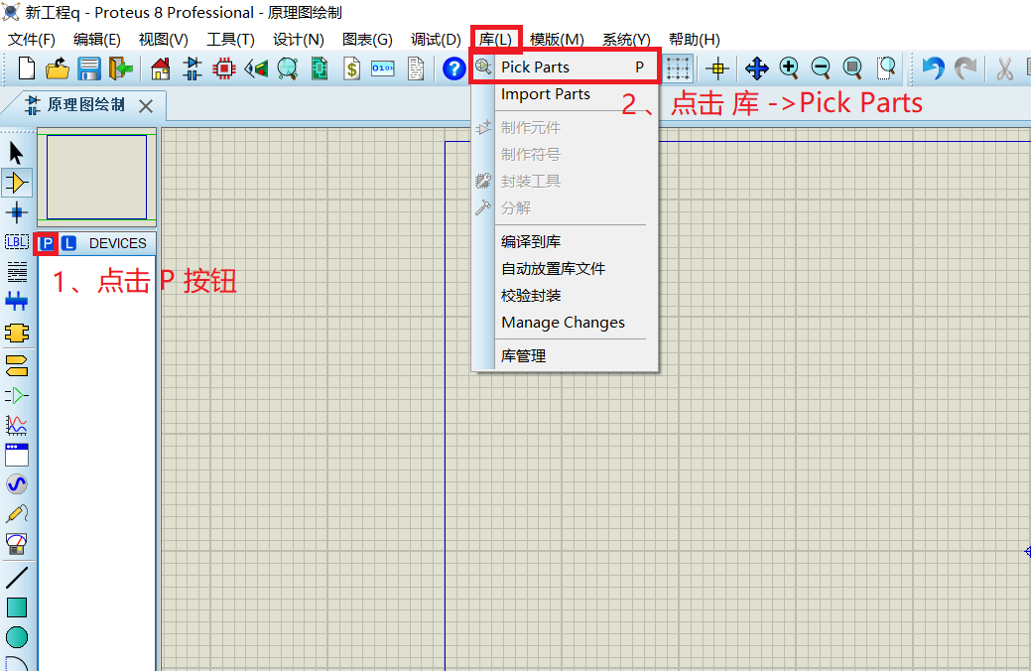Click the Zoom Out magnifier icon

pyautogui.click(x=821, y=67)
